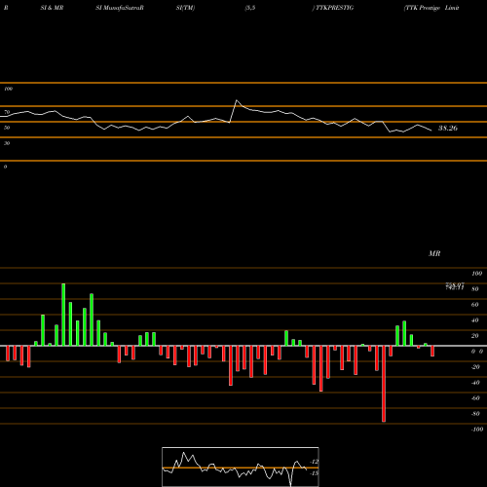This screenshot has width=487, height=487.
Task: Click the TTKPRESTIG symbol in header
Action: [334, 8]
